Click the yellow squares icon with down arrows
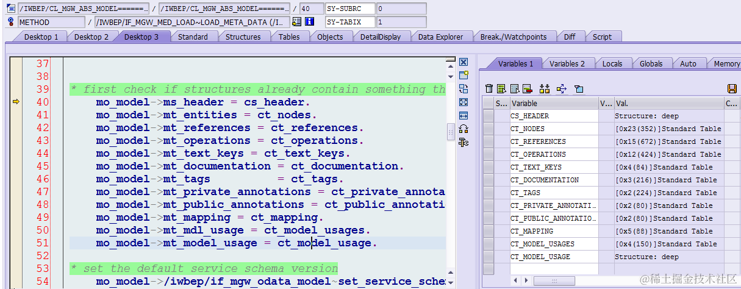Screen dimensions: 741x289 point(545,89)
